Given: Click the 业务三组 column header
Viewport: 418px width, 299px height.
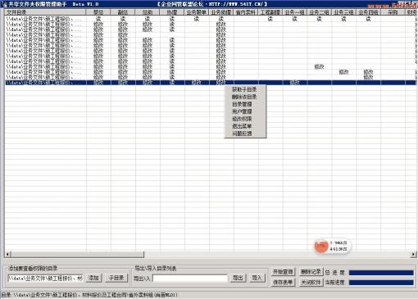Looking at the screenshot, I should coord(344,12).
